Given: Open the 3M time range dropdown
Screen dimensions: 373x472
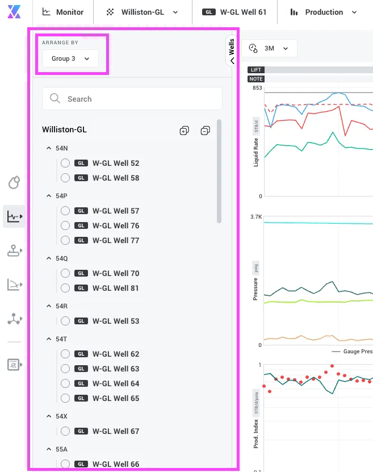Looking at the screenshot, I should [x=269, y=48].
